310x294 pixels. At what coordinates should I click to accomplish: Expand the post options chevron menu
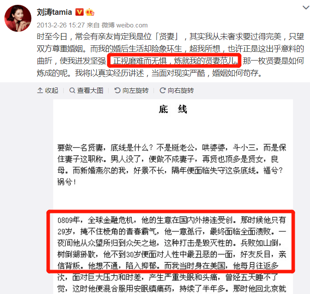point(306,7)
